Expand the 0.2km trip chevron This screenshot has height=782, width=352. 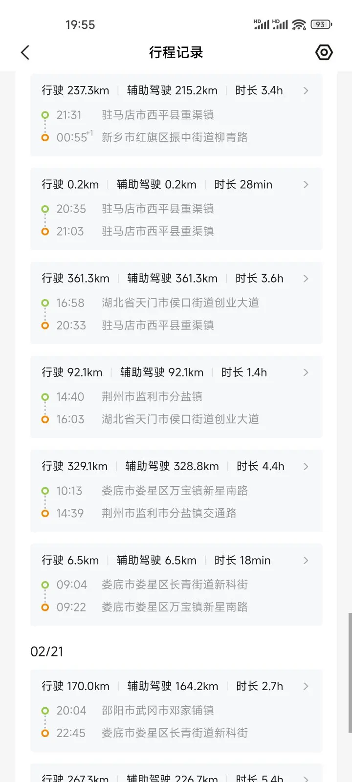pyautogui.click(x=306, y=184)
